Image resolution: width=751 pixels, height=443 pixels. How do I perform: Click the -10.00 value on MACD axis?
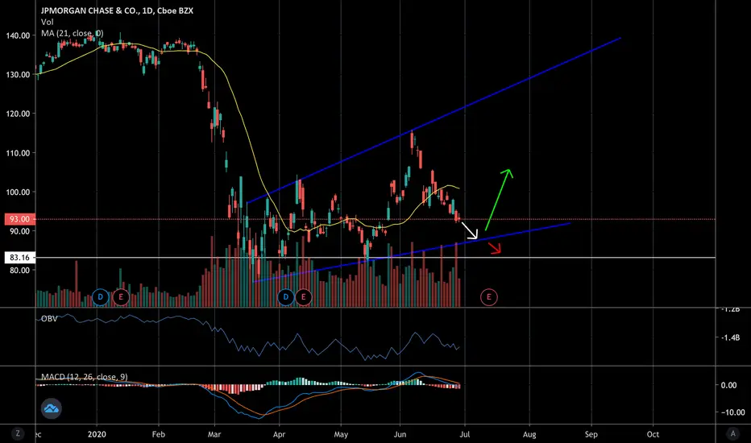pyautogui.click(x=732, y=412)
